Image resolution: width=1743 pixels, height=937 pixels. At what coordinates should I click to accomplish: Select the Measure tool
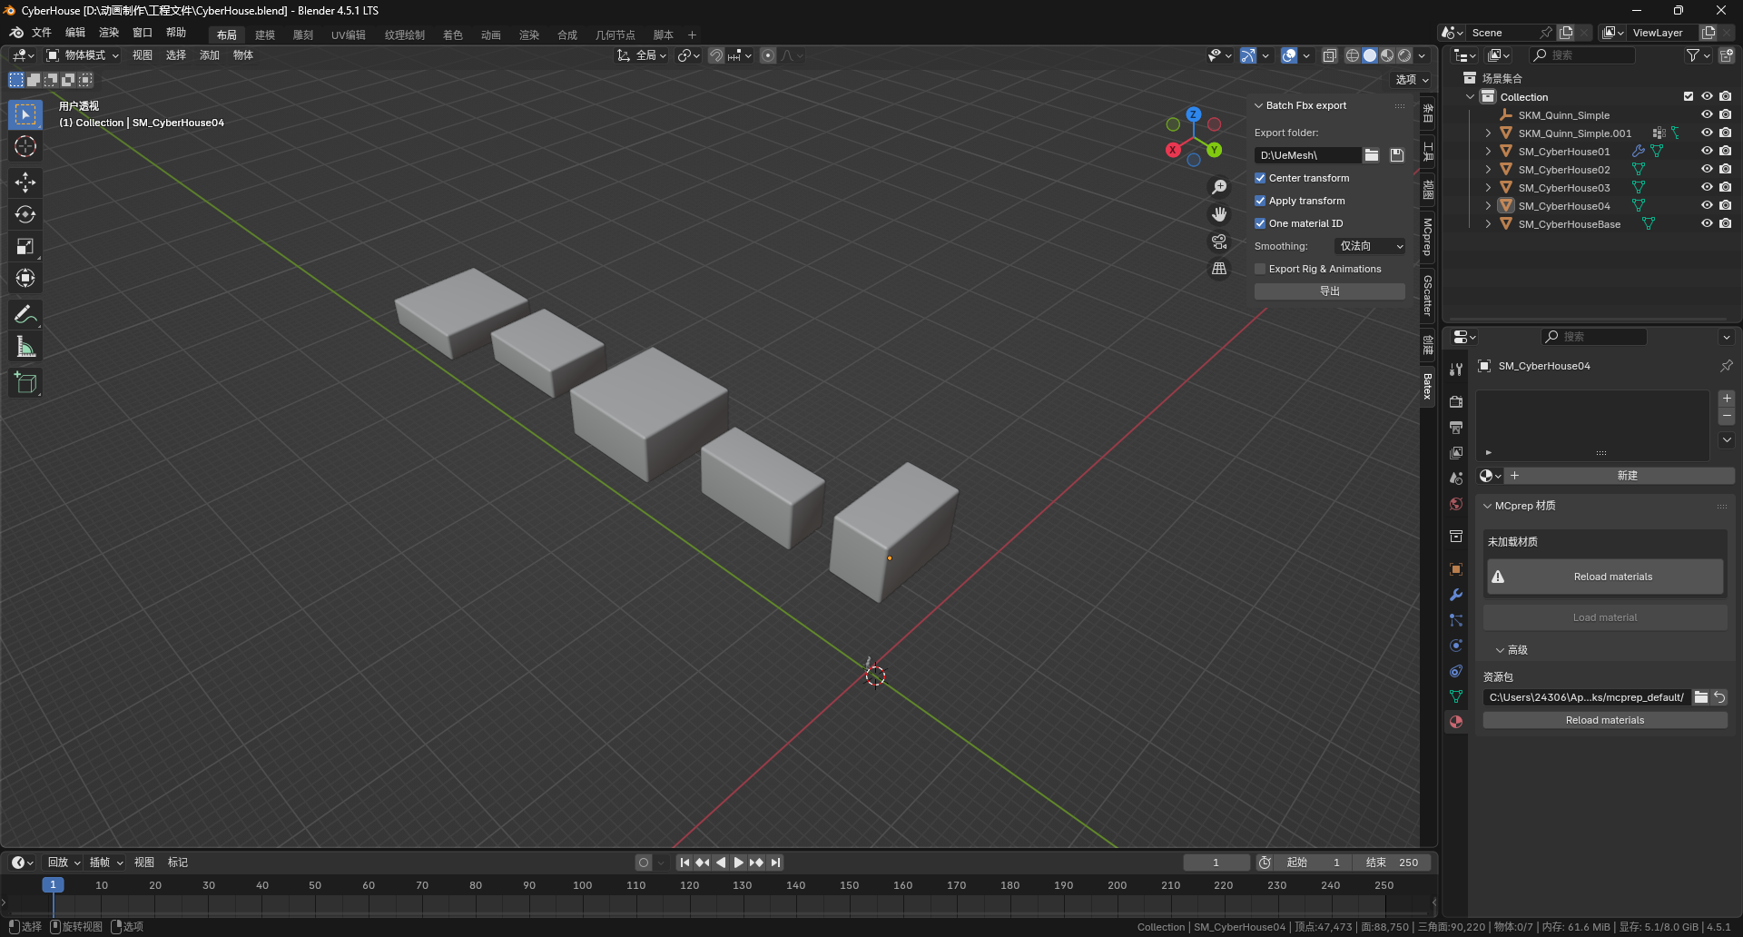pyautogui.click(x=25, y=346)
